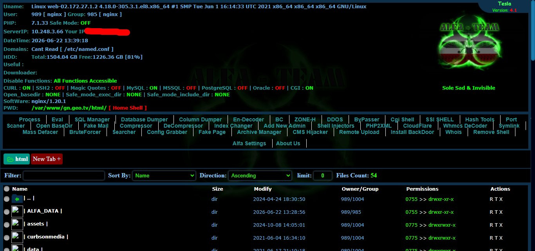
Task: Click X action in the curbsonmedia row
Action: point(501,238)
